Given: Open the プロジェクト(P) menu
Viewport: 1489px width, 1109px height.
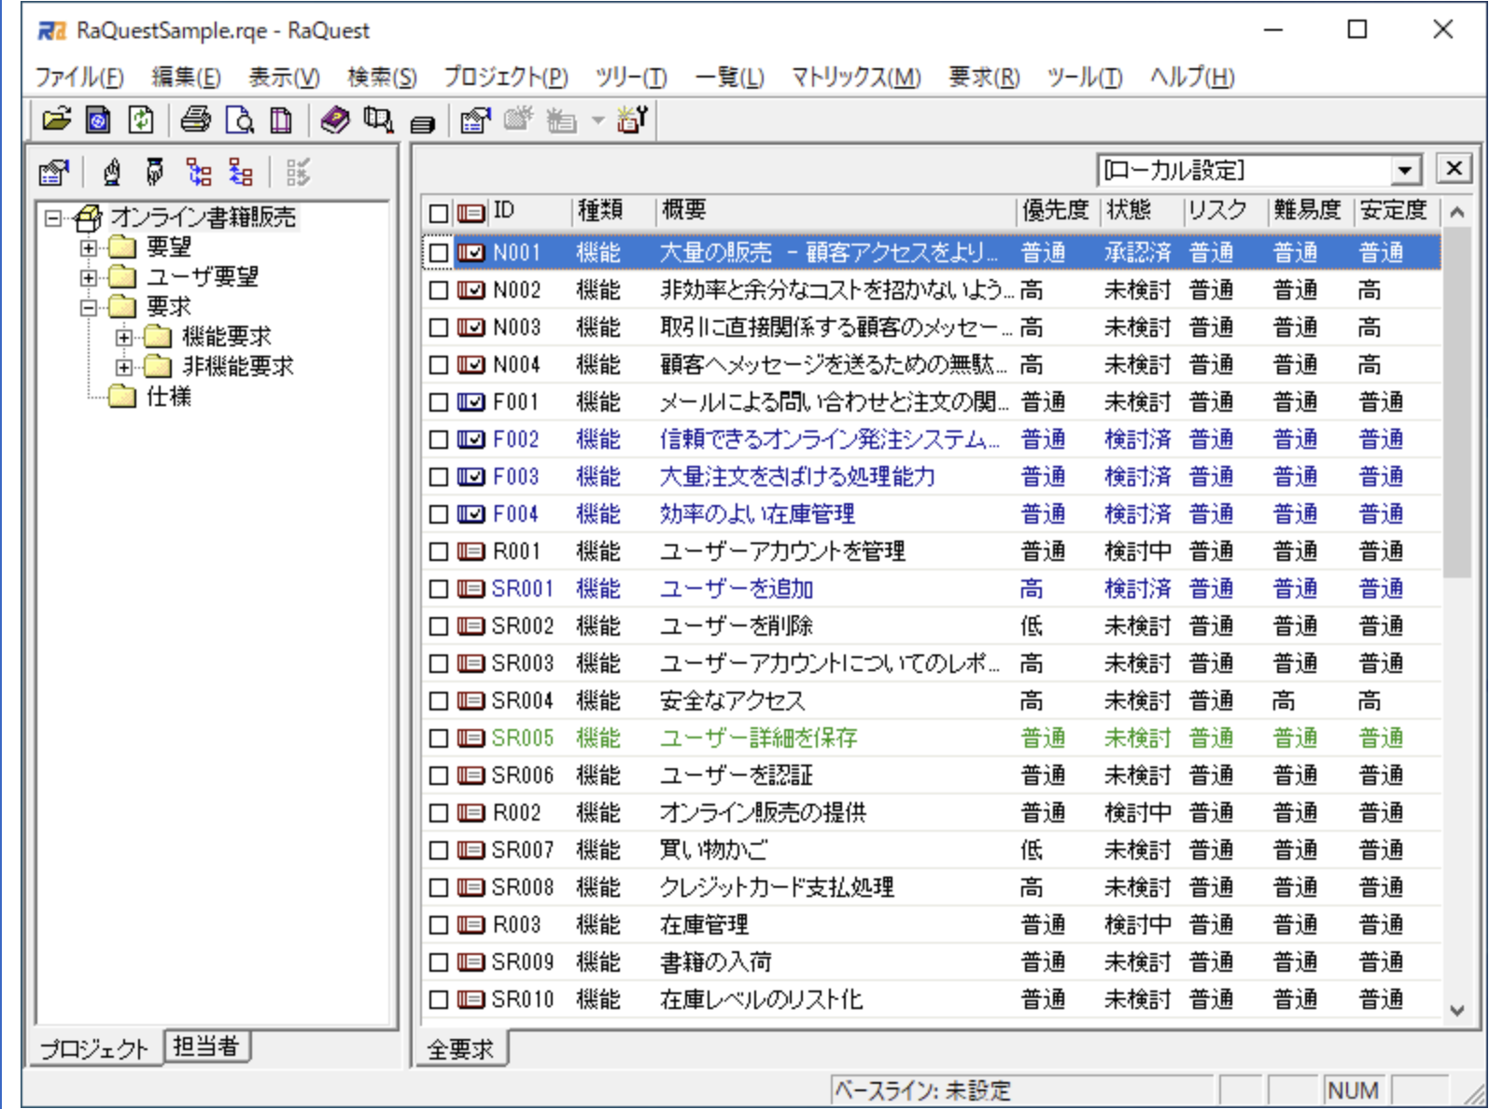Looking at the screenshot, I should pos(505,77).
